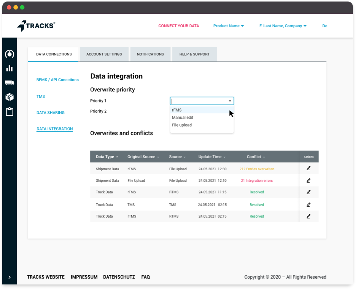Open the dashboard gauge icon in sidebar
The height and width of the screenshot is (289, 356).
(x=10, y=54)
